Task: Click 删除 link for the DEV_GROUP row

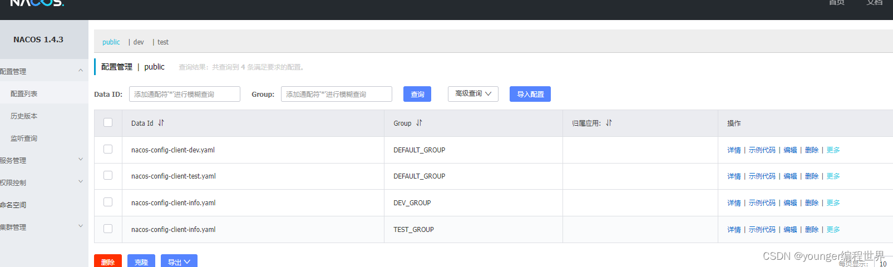Action: tap(812, 203)
